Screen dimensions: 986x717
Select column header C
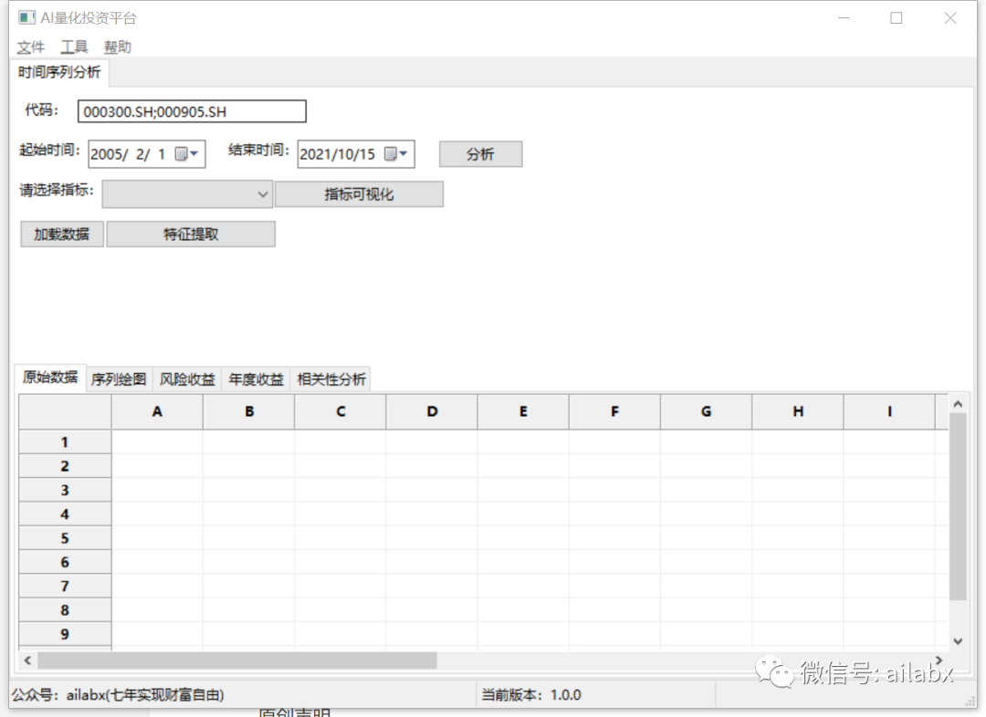coord(341,411)
